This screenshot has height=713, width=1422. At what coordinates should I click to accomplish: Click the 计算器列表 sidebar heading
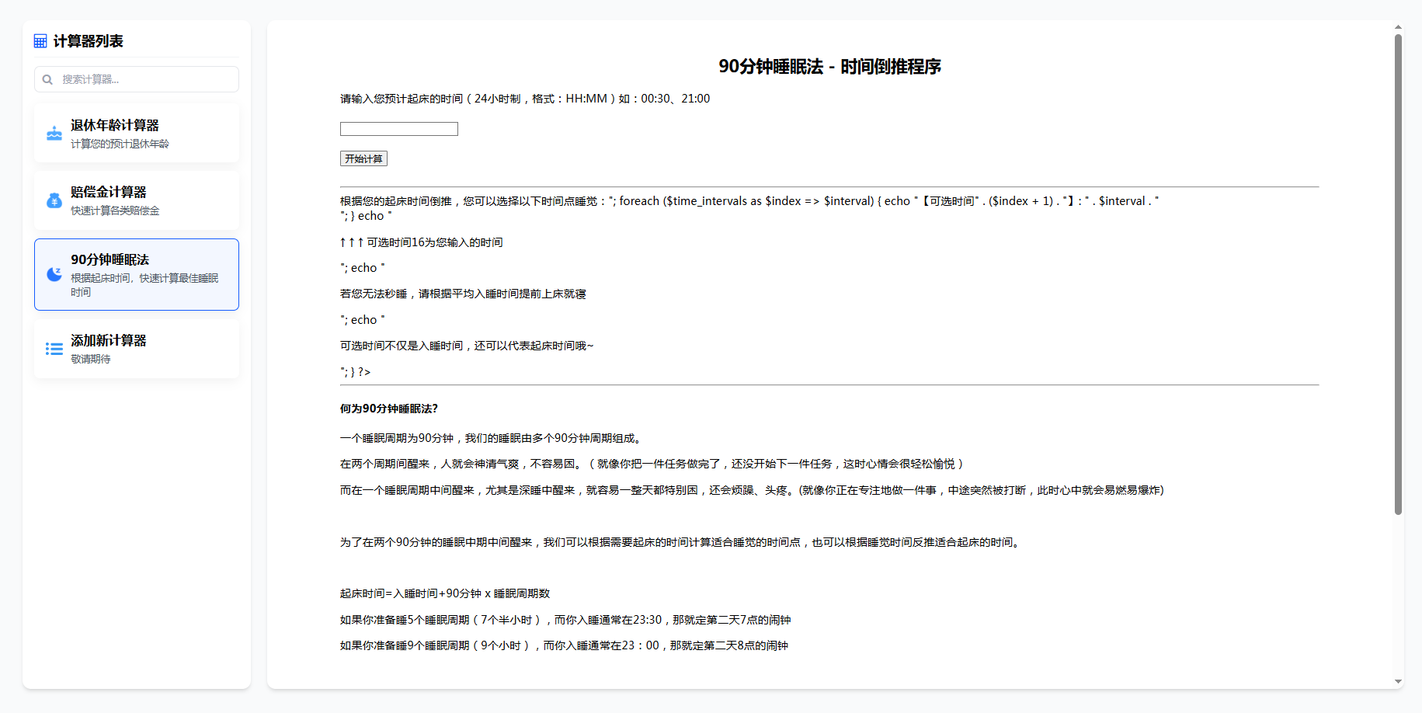click(88, 41)
